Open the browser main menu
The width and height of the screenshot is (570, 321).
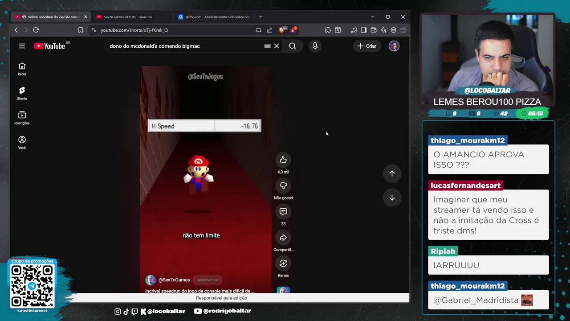pyautogui.click(x=403, y=30)
